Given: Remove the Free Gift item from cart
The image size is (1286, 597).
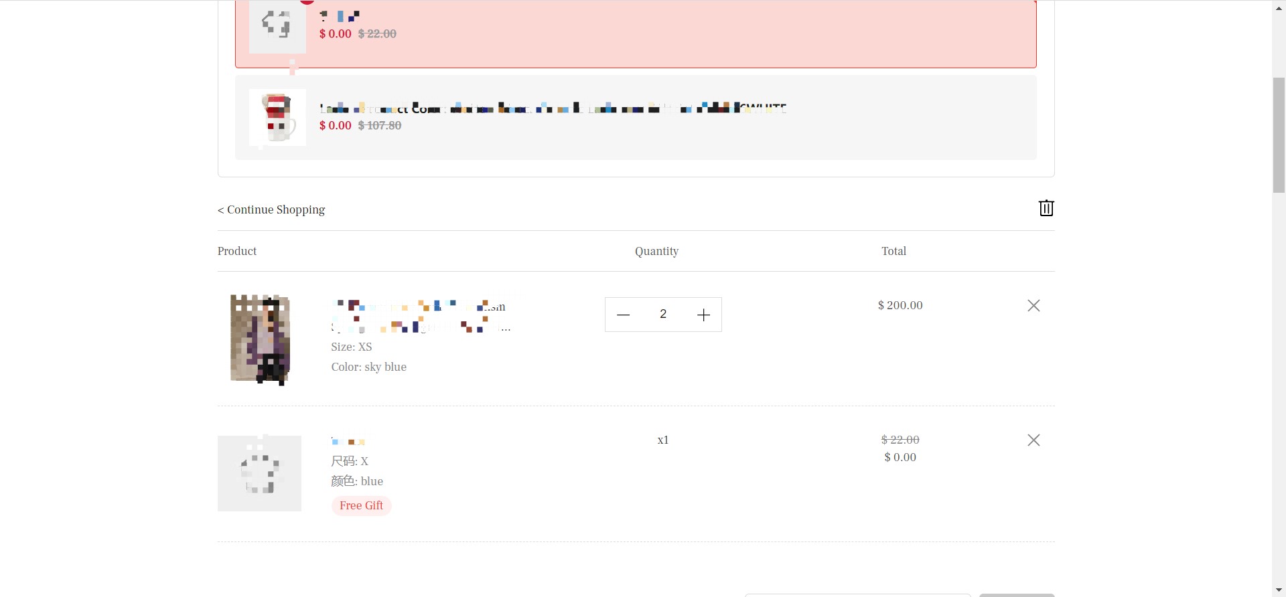Looking at the screenshot, I should (1033, 440).
